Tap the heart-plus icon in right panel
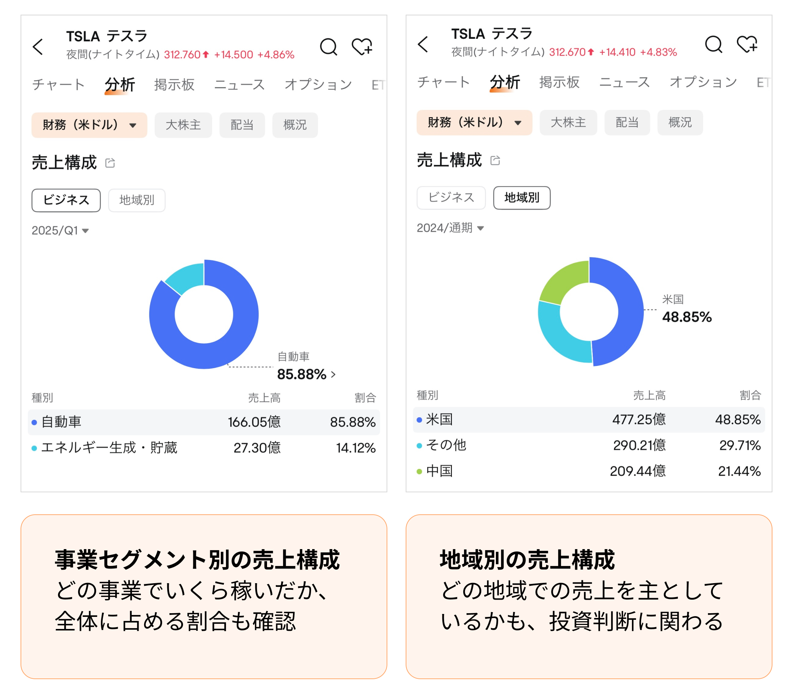 click(x=746, y=45)
